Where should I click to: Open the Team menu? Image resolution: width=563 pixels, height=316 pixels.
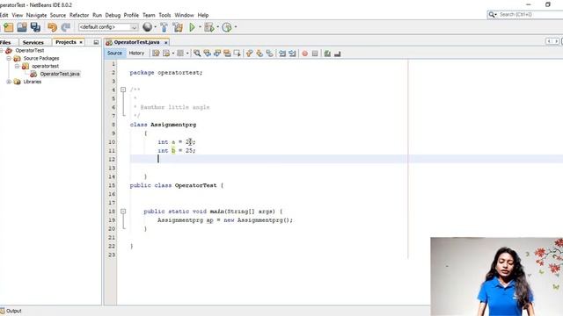coord(149,15)
